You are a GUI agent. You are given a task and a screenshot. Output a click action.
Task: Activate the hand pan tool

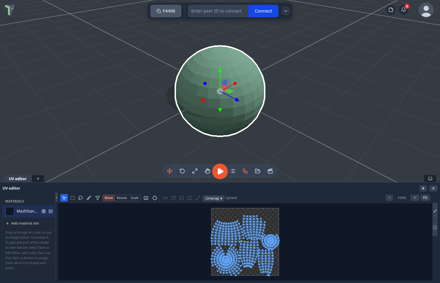[x=207, y=171]
